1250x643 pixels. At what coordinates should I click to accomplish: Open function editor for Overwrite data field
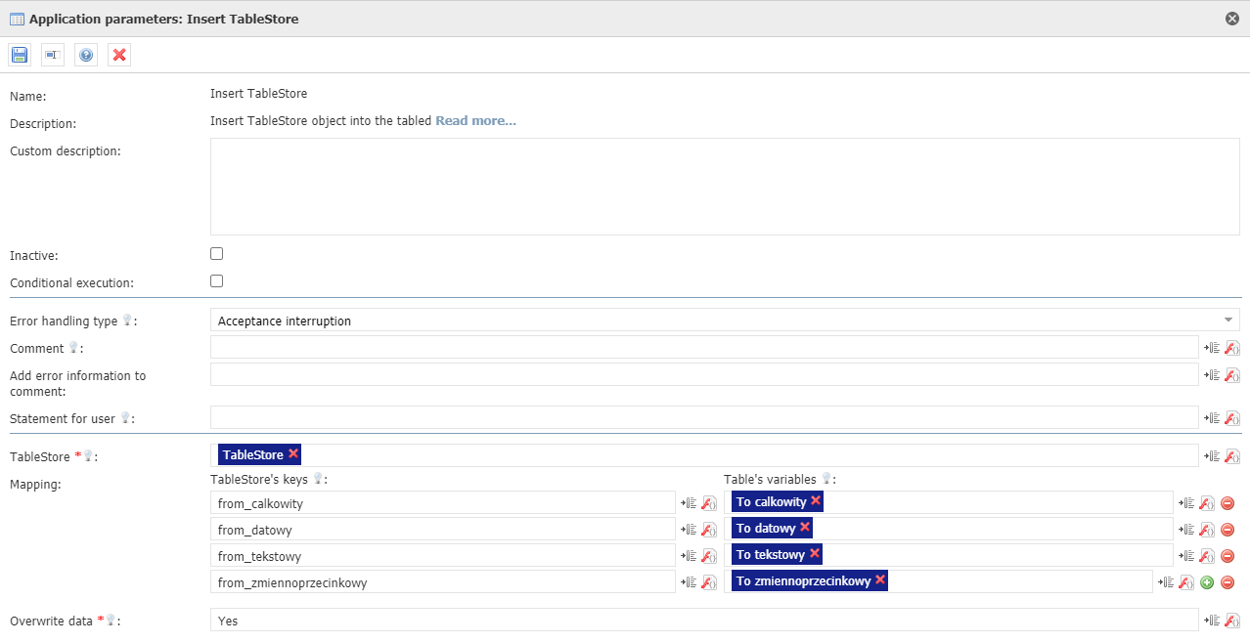click(x=1232, y=621)
